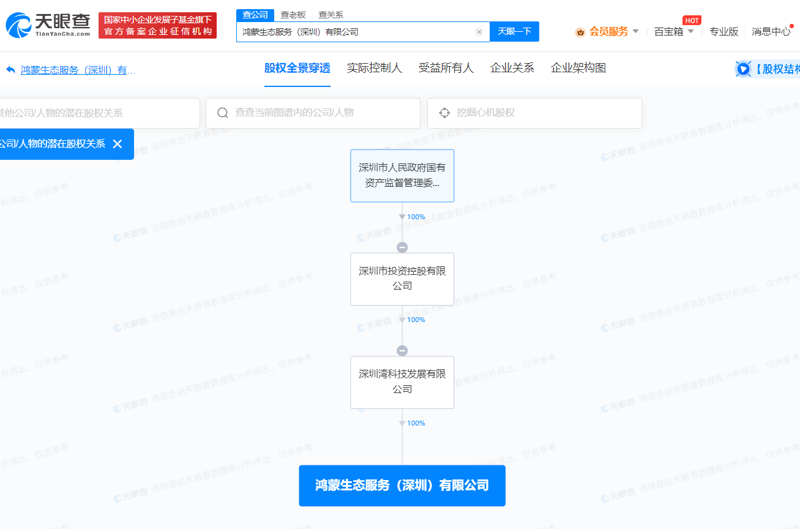This screenshot has width=800, height=529.
Task: Clear the search box text with the x icon
Action: click(479, 32)
